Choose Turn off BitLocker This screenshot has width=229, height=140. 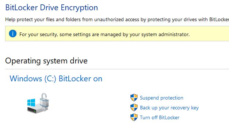(160, 117)
